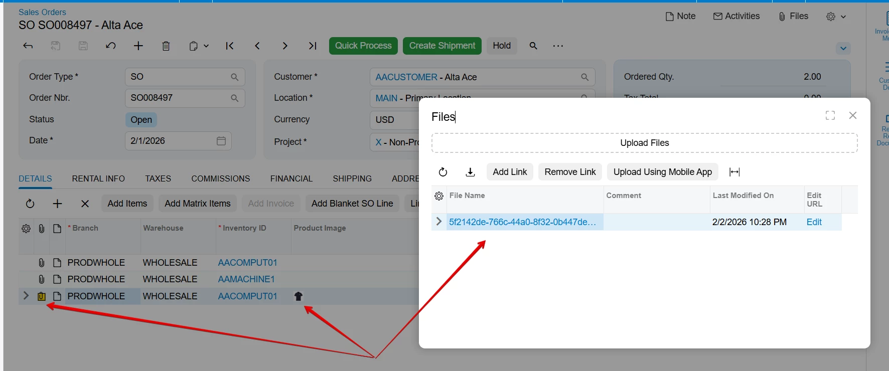Screen dimensions: 889x371
Task: Open AAMACHINE1 inventory link
Action: point(246,279)
